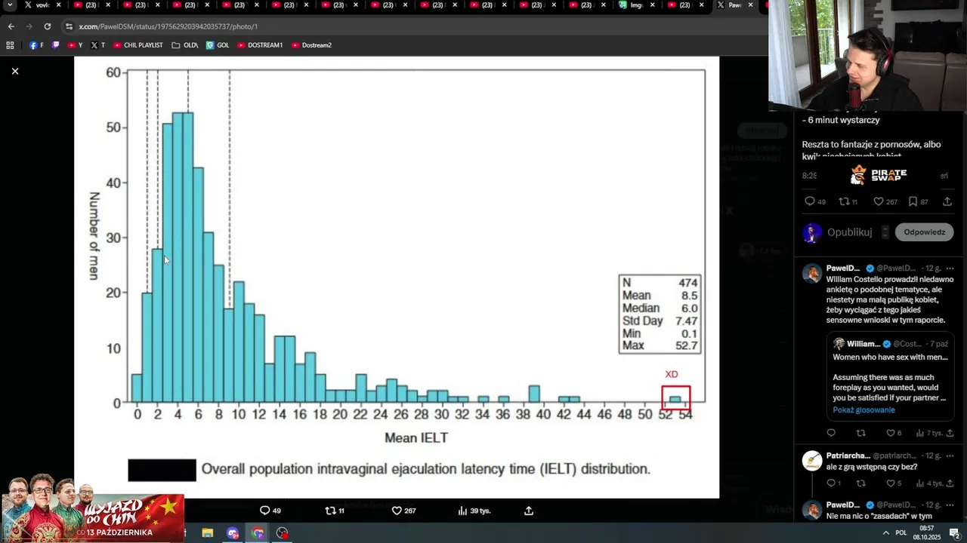The width and height of the screenshot is (967, 543).
Task: Like Patriarcha's reply showing 5 likes
Action: pos(894,483)
